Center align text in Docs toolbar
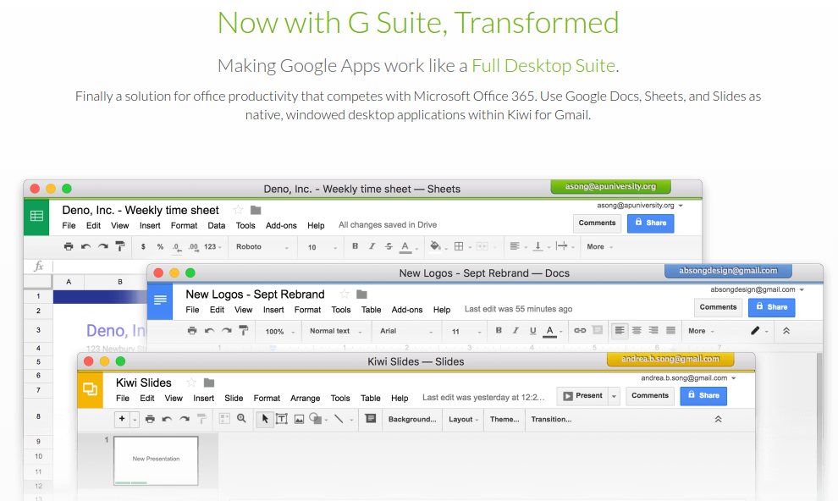 (x=637, y=331)
